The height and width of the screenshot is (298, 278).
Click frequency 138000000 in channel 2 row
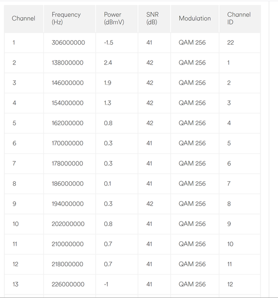point(68,63)
